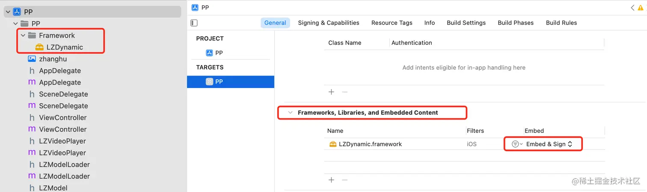Add a framework with the plus button
The height and width of the screenshot is (192, 647).
point(331,180)
